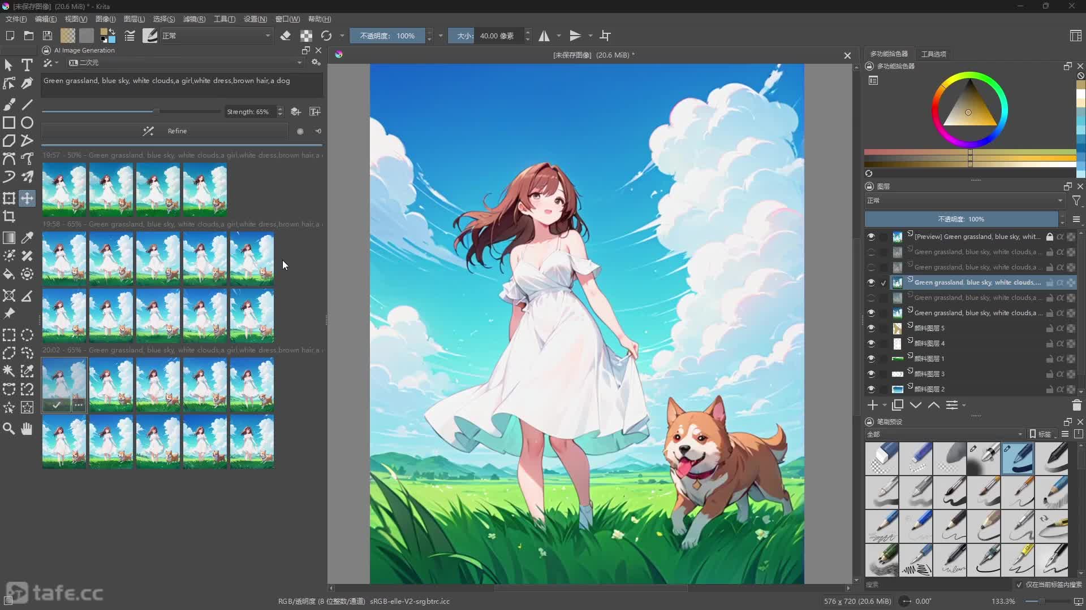Select the Zoom magnifier tool
Viewport: 1086px width, 610px height.
[9, 429]
